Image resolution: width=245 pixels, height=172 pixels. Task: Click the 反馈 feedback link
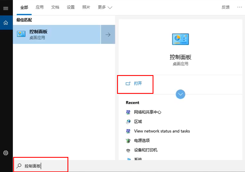[225, 7]
